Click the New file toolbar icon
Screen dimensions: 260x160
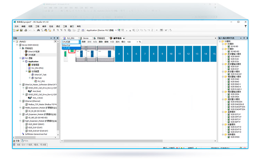click(x=14, y=30)
